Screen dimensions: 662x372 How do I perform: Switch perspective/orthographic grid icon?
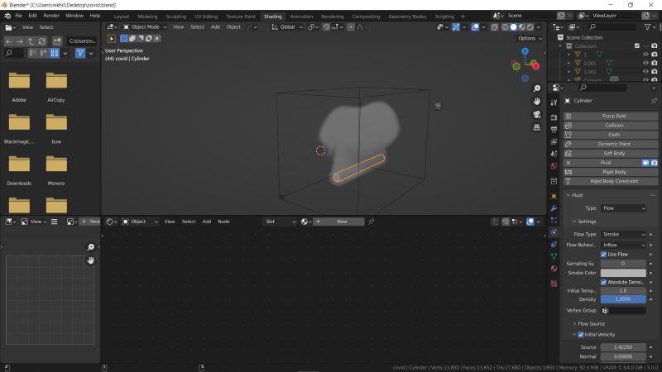tap(536, 127)
